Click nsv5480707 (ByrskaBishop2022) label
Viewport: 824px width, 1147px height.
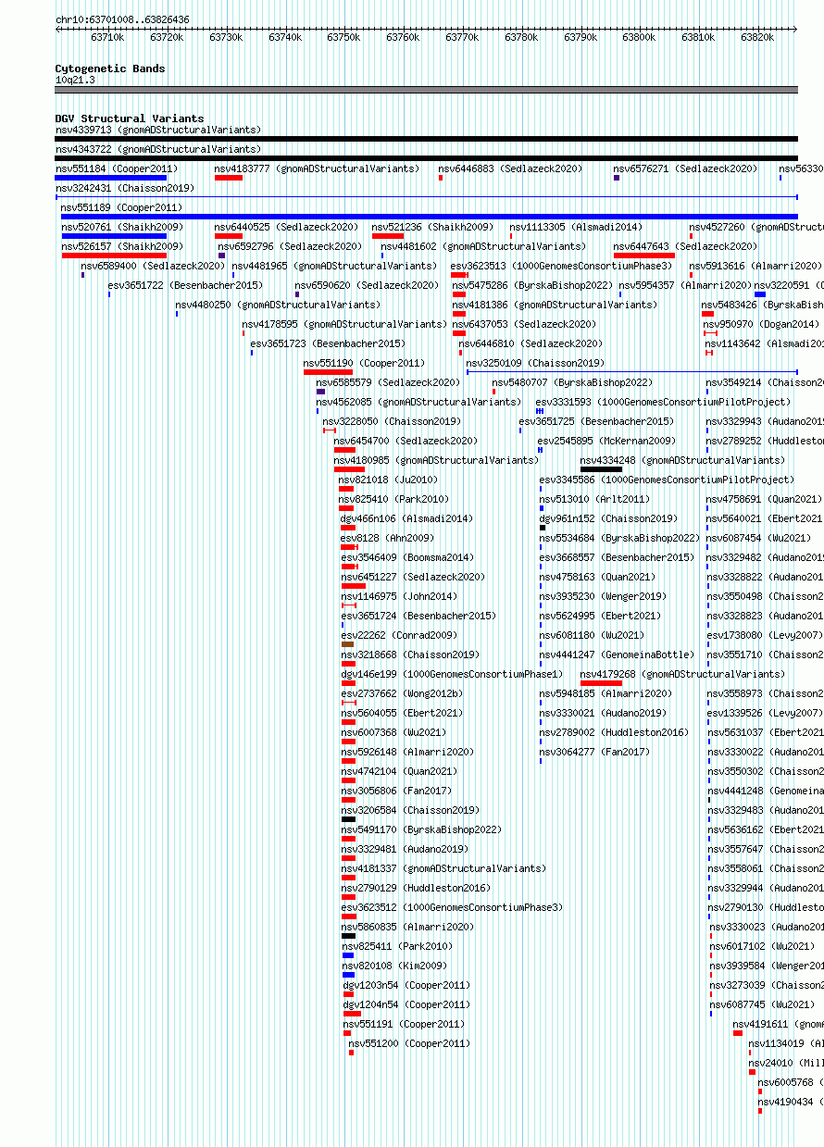(572, 382)
